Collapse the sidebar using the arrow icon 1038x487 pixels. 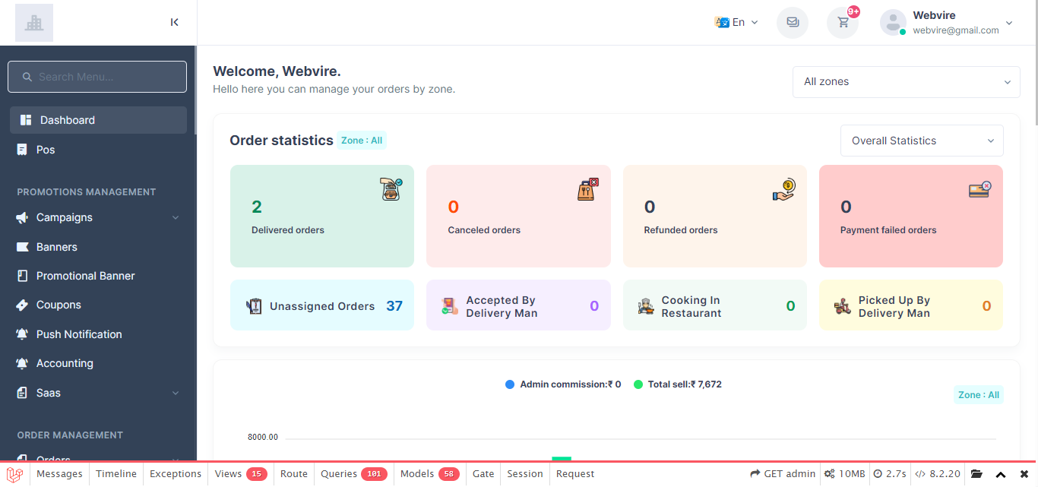[175, 22]
